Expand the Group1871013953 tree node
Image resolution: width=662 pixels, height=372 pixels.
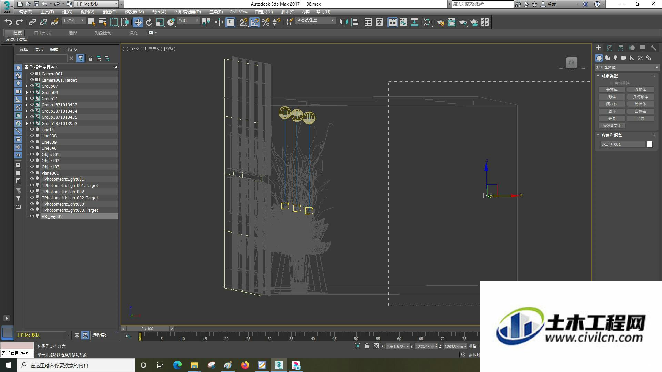click(27, 123)
